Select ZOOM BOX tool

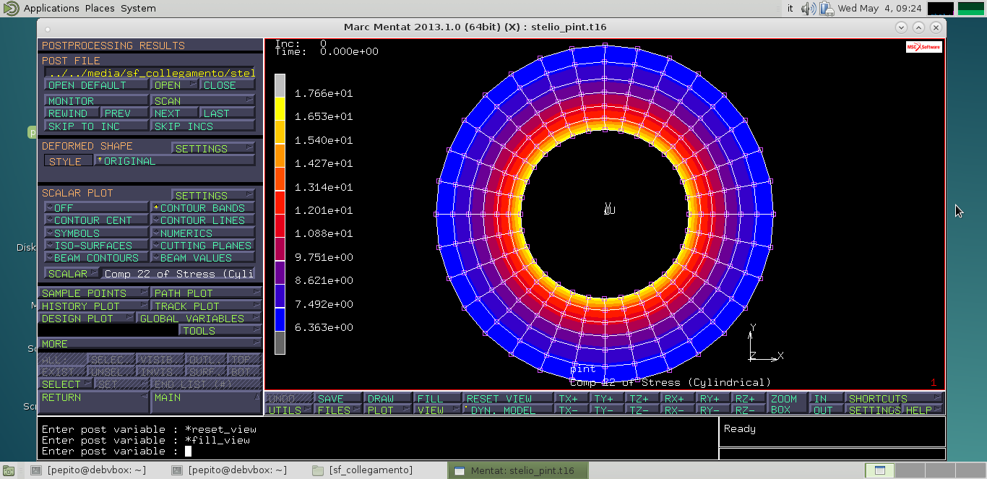tap(785, 404)
